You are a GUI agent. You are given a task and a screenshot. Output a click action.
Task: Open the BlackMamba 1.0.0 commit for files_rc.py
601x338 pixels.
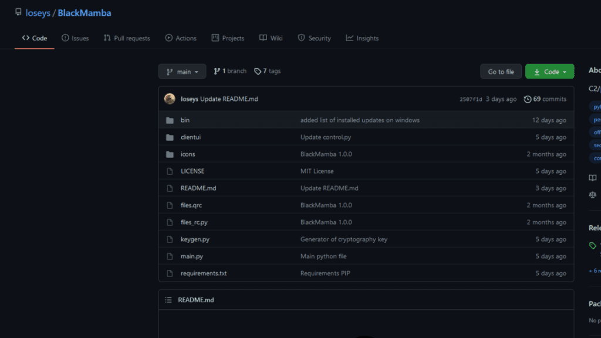coord(326,222)
